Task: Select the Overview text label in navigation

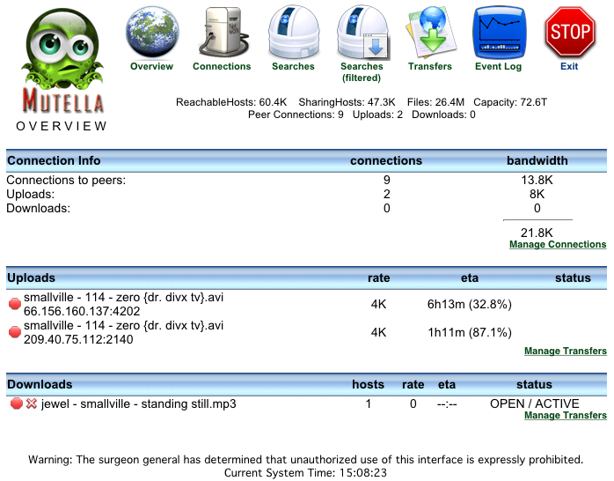Action: tap(151, 66)
